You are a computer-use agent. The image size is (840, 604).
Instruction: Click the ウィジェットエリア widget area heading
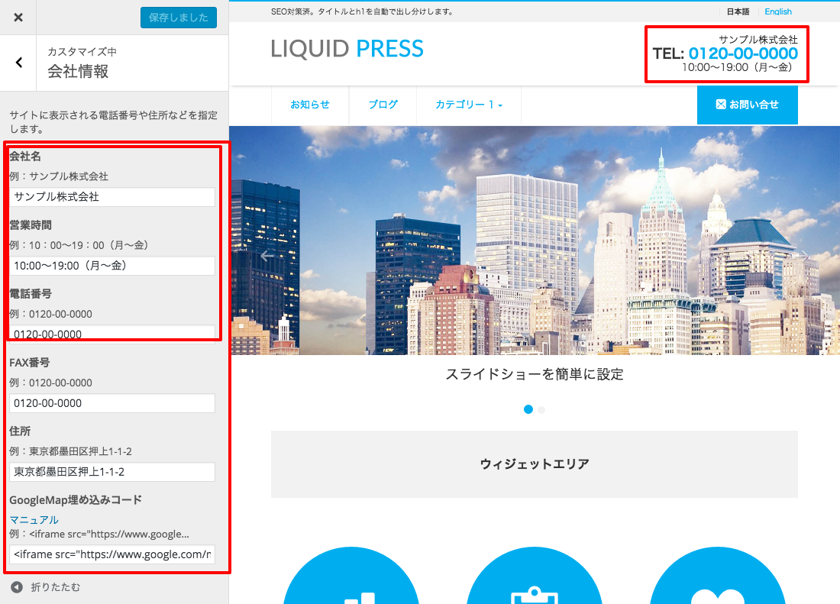(535, 463)
